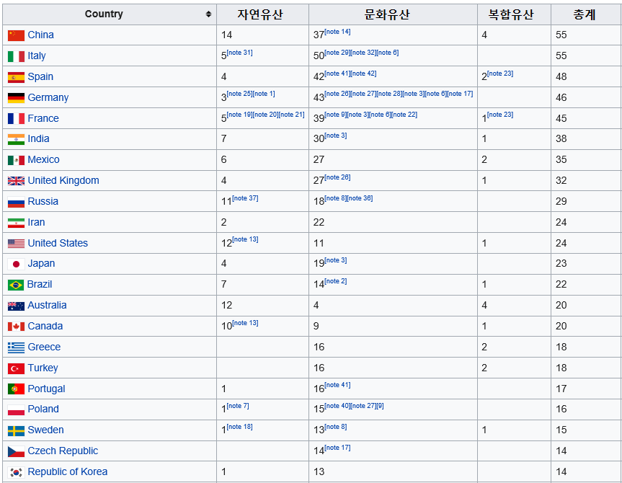Open the Spain country link
622x483 pixels.
[40, 77]
